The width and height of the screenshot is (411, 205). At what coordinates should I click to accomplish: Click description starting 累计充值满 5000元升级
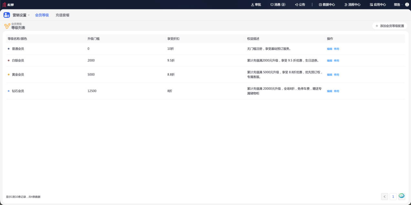click(285, 74)
